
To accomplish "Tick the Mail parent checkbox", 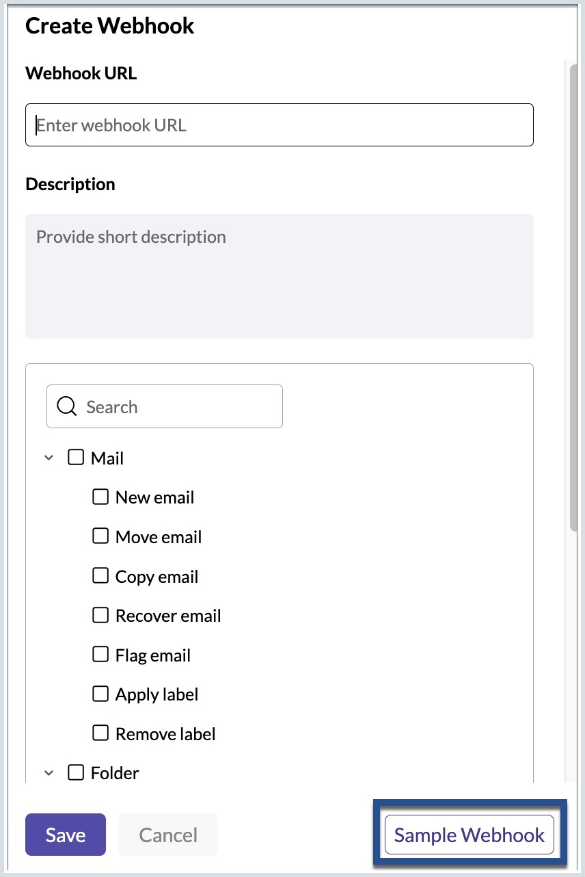I will pos(75,457).
